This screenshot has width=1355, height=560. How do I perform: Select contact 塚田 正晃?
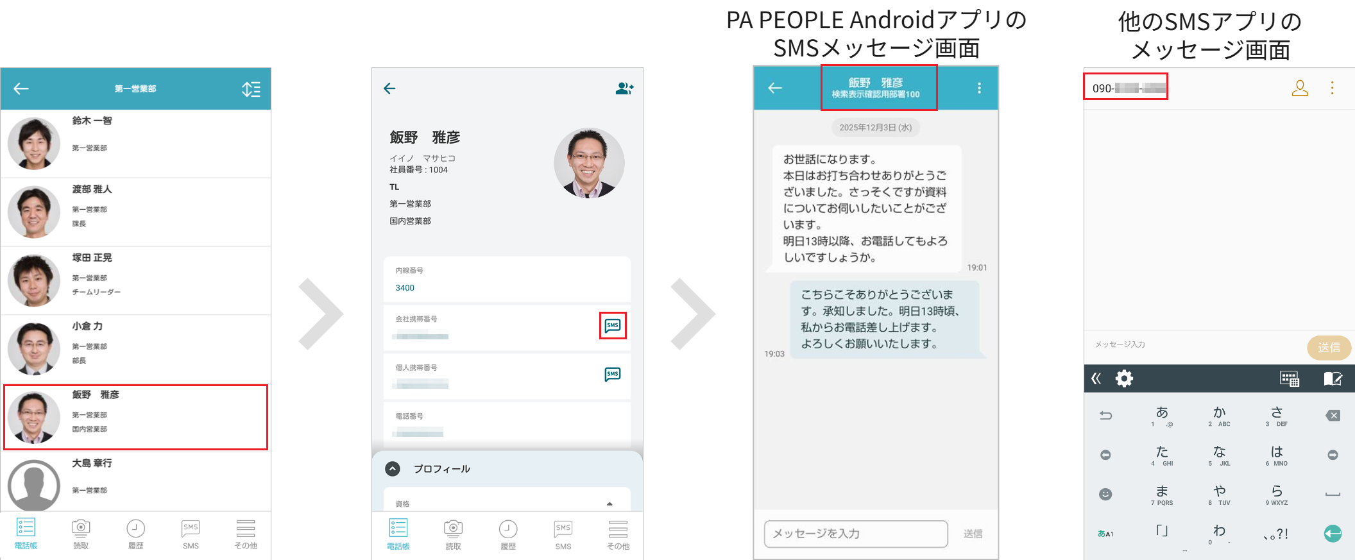click(135, 280)
